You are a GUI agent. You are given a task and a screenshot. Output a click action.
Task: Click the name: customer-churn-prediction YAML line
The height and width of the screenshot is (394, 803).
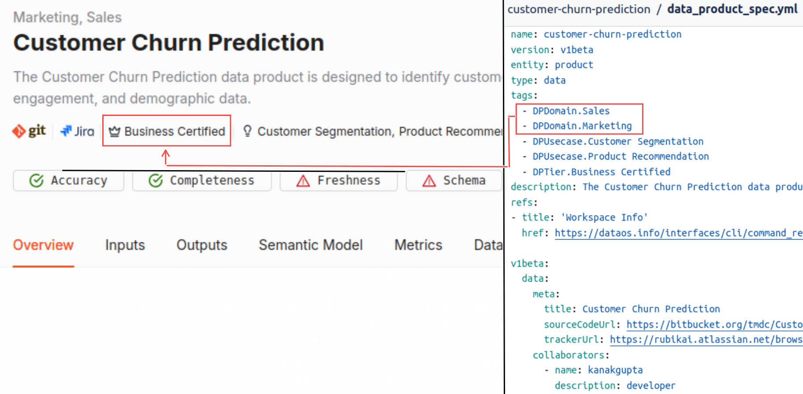596,34
